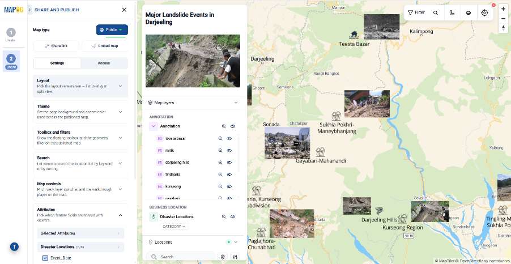Expand Toolbox and filters section

80,138
